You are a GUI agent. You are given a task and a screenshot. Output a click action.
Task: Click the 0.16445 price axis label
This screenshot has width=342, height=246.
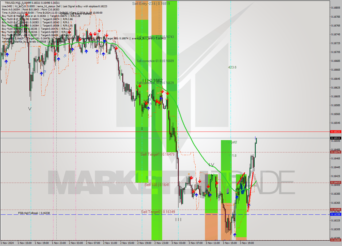[336, 167]
